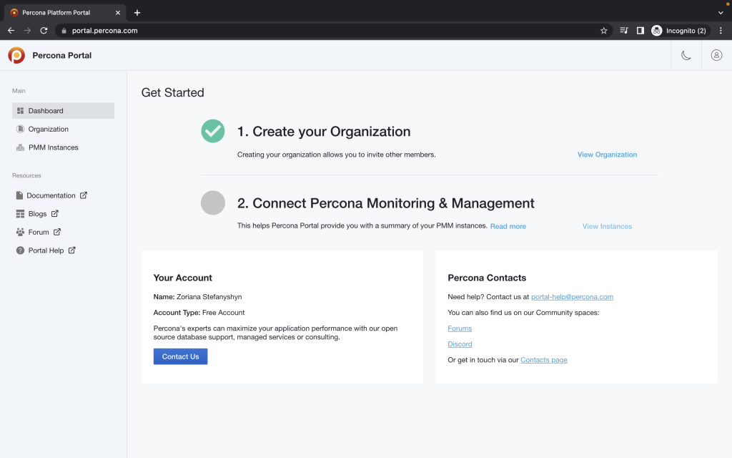Image resolution: width=732 pixels, height=458 pixels.
Task: Click the PMM Instances icon
Action: point(20,147)
